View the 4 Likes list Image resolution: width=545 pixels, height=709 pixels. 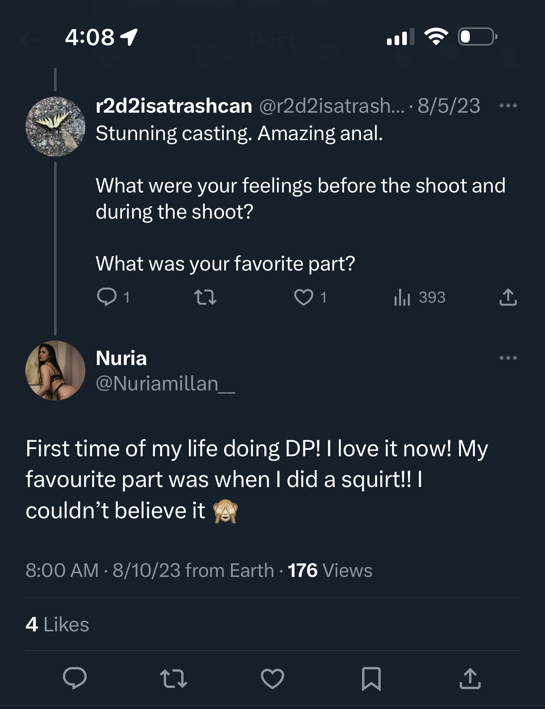pos(57,624)
